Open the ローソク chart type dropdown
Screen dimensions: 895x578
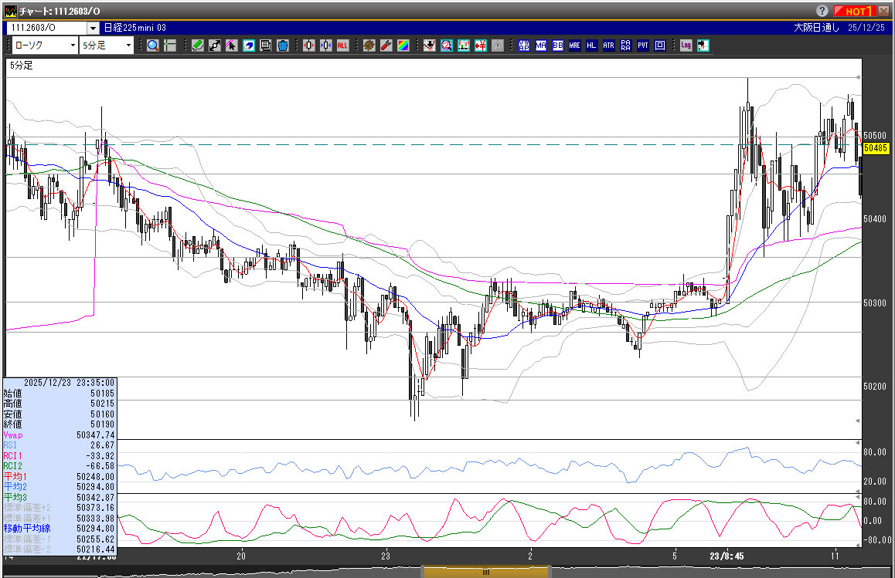(73, 46)
